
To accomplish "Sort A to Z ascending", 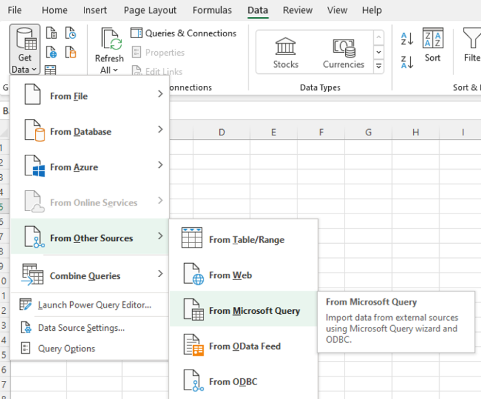I will pos(407,39).
